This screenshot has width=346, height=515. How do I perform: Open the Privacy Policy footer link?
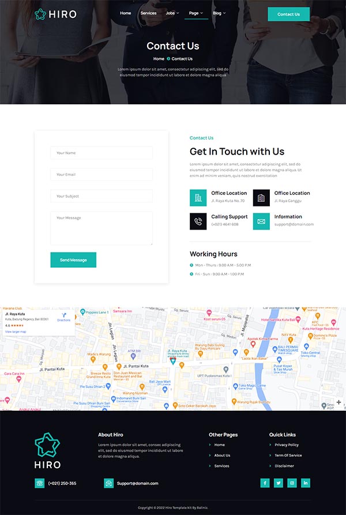click(x=287, y=445)
